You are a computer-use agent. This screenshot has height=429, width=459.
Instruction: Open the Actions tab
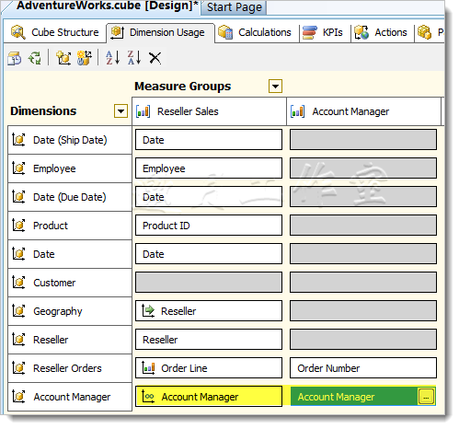click(x=382, y=32)
